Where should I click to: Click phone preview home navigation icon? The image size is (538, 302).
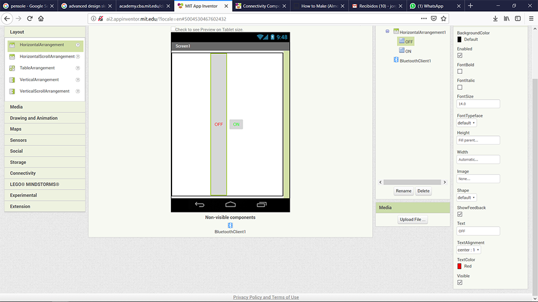pos(230,205)
